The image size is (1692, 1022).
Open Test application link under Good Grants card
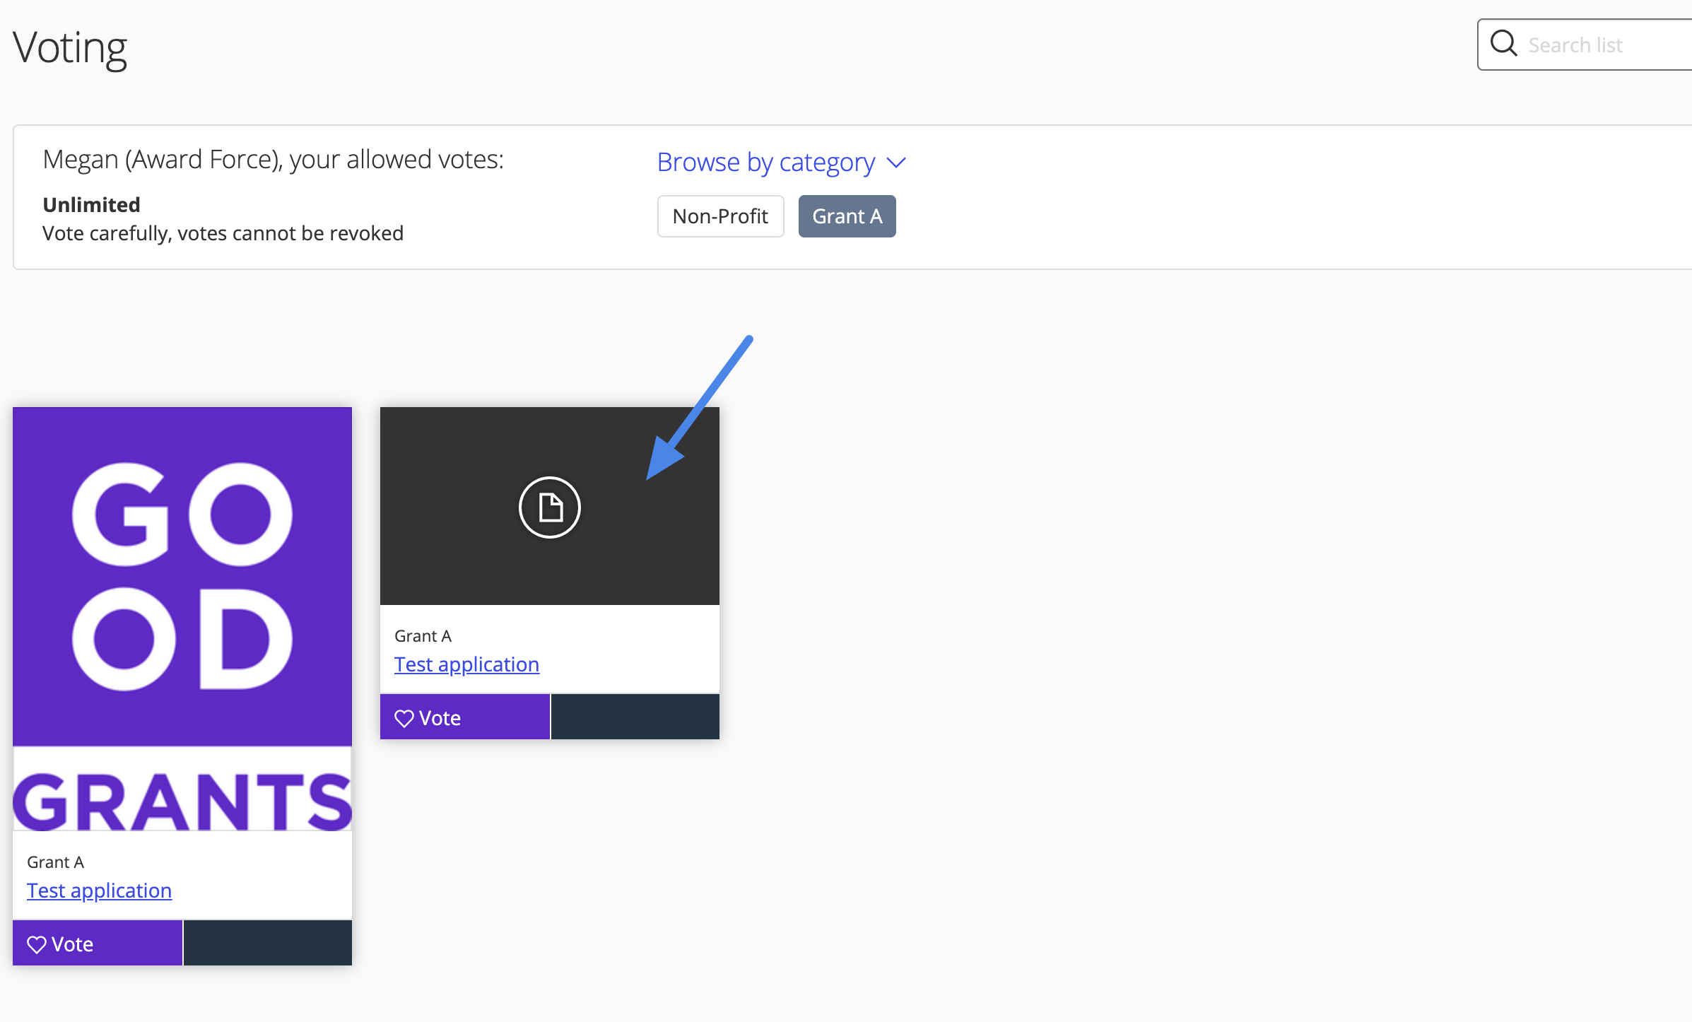coord(99,891)
